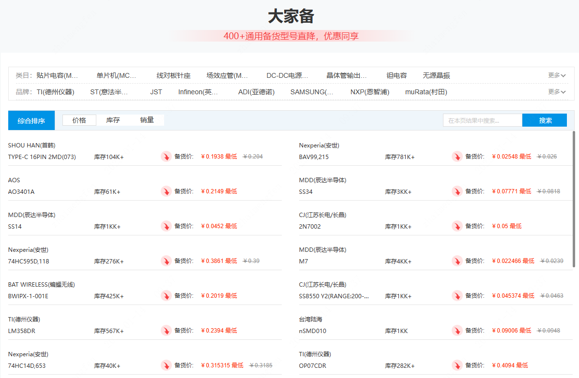Image resolution: width=579 pixels, height=378 pixels.
Task: Focus the in-page results search field
Action: (x=482, y=121)
